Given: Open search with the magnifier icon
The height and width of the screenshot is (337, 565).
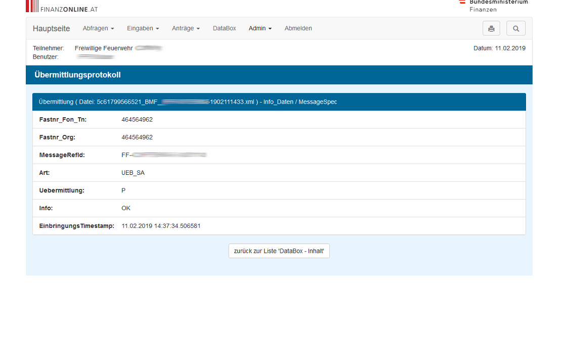Looking at the screenshot, I should (x=516, y=28).
